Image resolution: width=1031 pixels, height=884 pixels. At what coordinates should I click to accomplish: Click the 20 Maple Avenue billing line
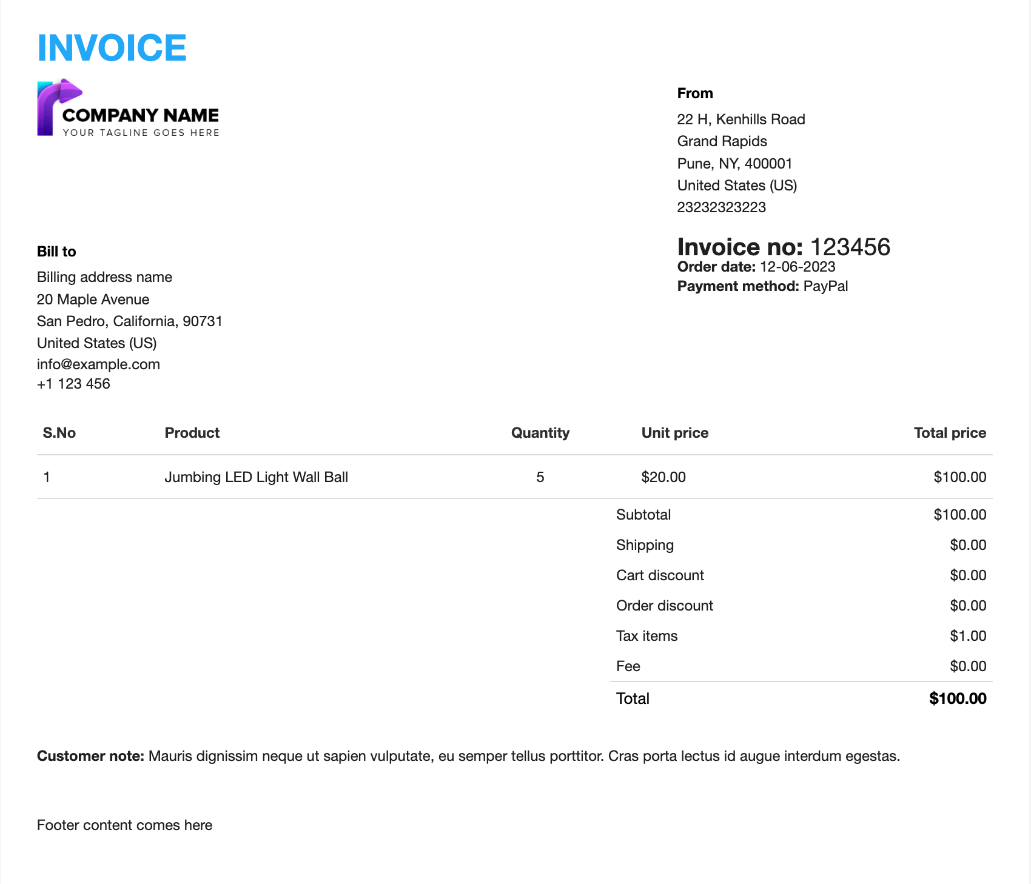[93, 300]
